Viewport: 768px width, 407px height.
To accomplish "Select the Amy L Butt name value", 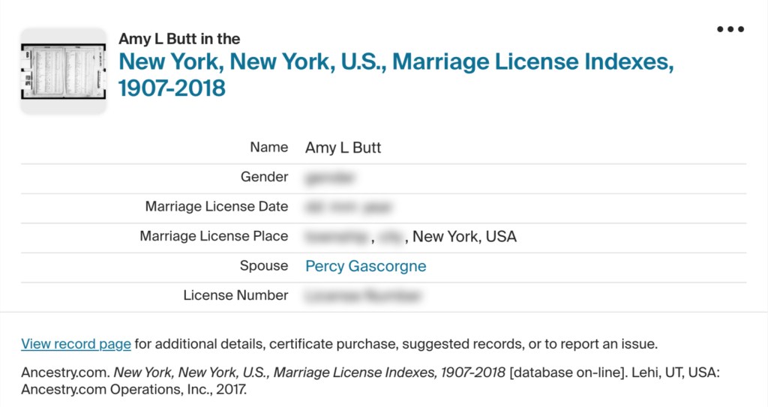I will pos(343,148).
